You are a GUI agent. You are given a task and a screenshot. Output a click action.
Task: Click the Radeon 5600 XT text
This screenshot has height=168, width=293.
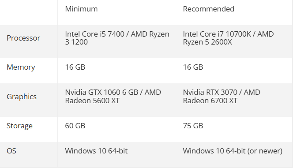click(x=92, y=101)
